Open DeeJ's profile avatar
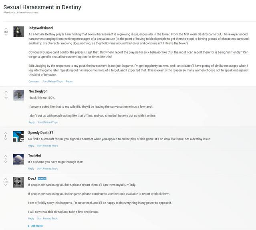Image resolution: width=256 pixels, height=230 pixels. tap(18, 182)
